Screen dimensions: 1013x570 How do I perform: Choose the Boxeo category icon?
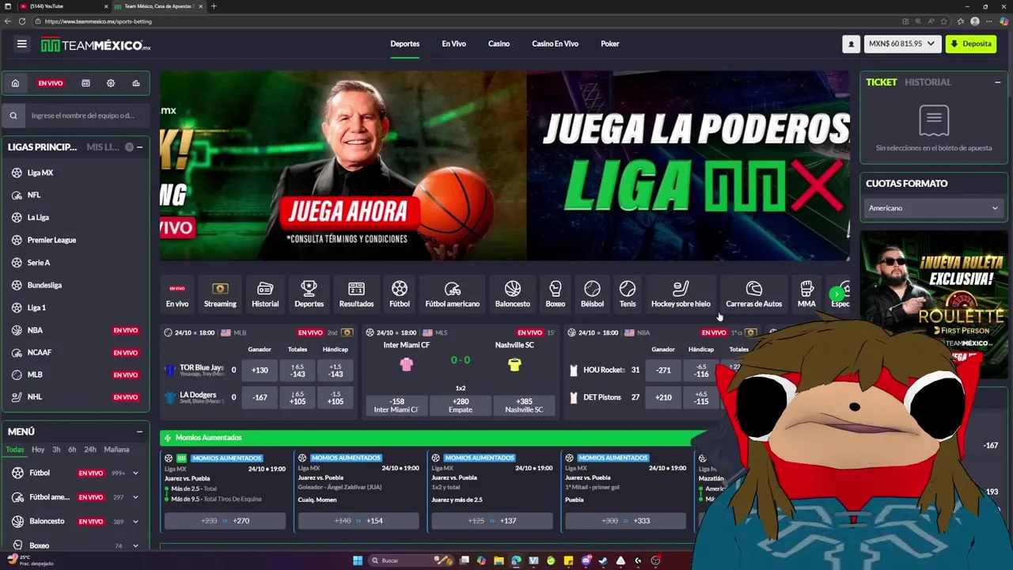(556, 294)
